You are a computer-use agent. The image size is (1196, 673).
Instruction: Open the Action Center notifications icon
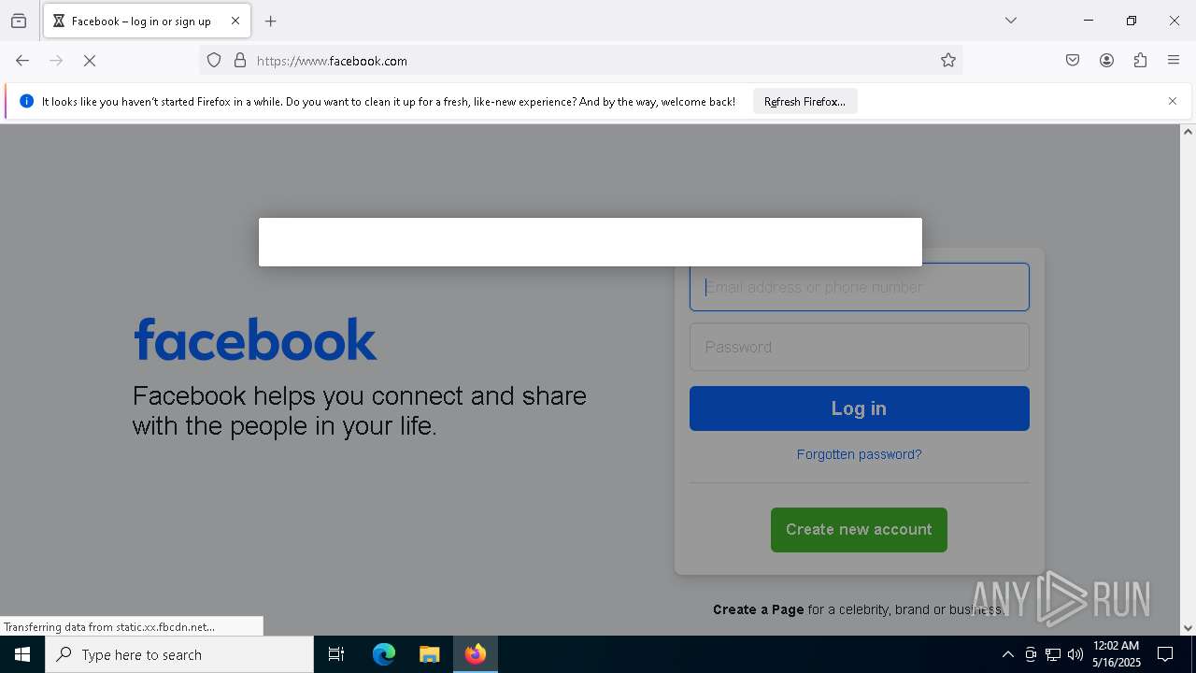coord(1165,654)
